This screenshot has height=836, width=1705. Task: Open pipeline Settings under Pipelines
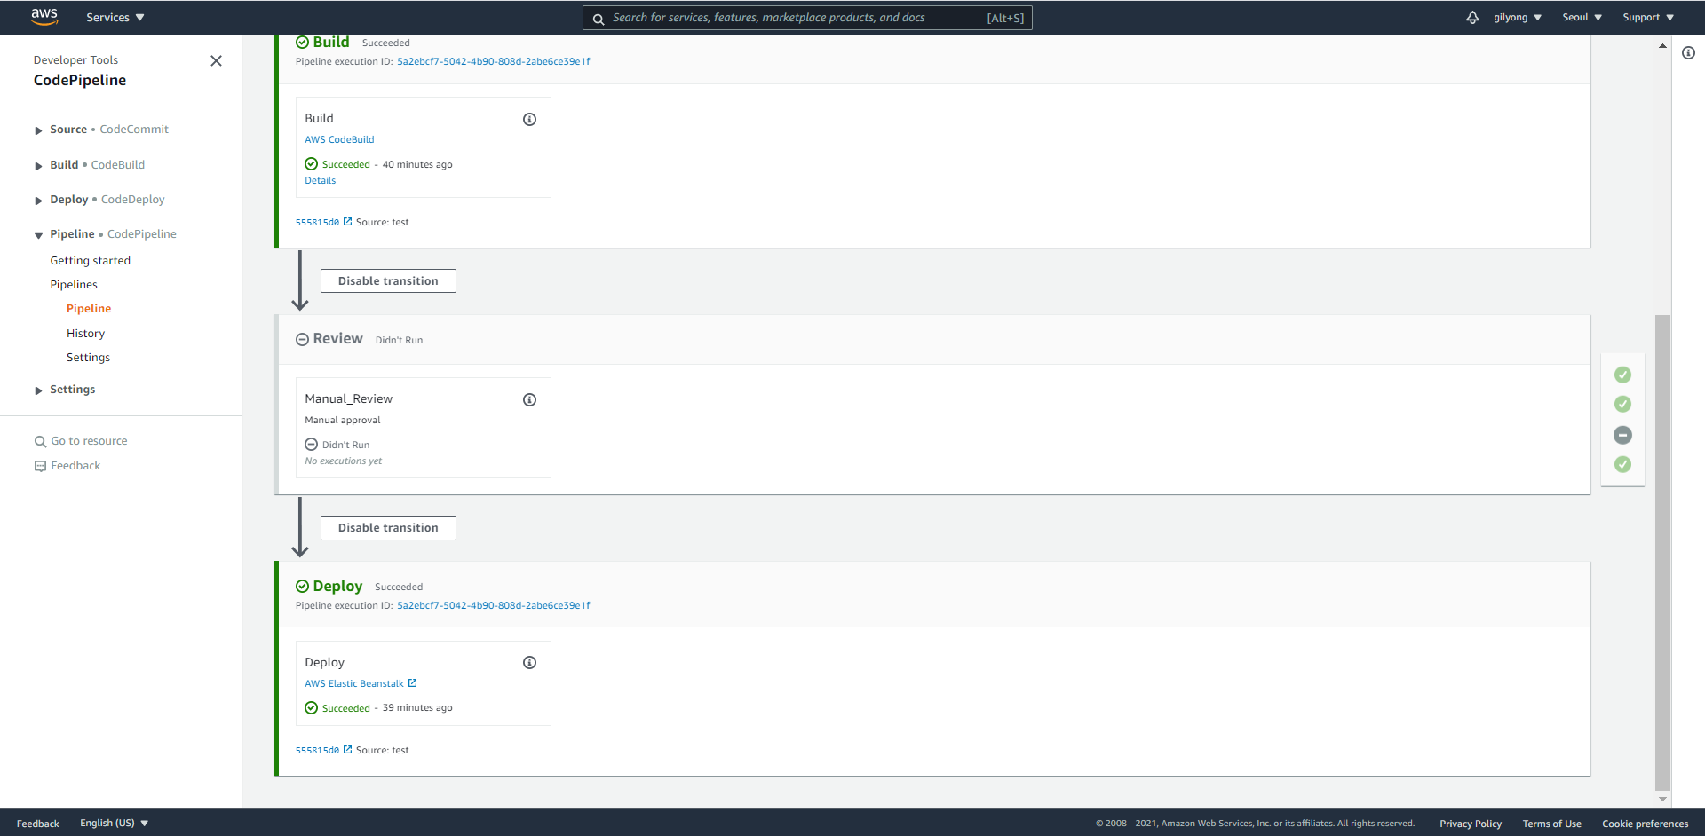point(88,357)
